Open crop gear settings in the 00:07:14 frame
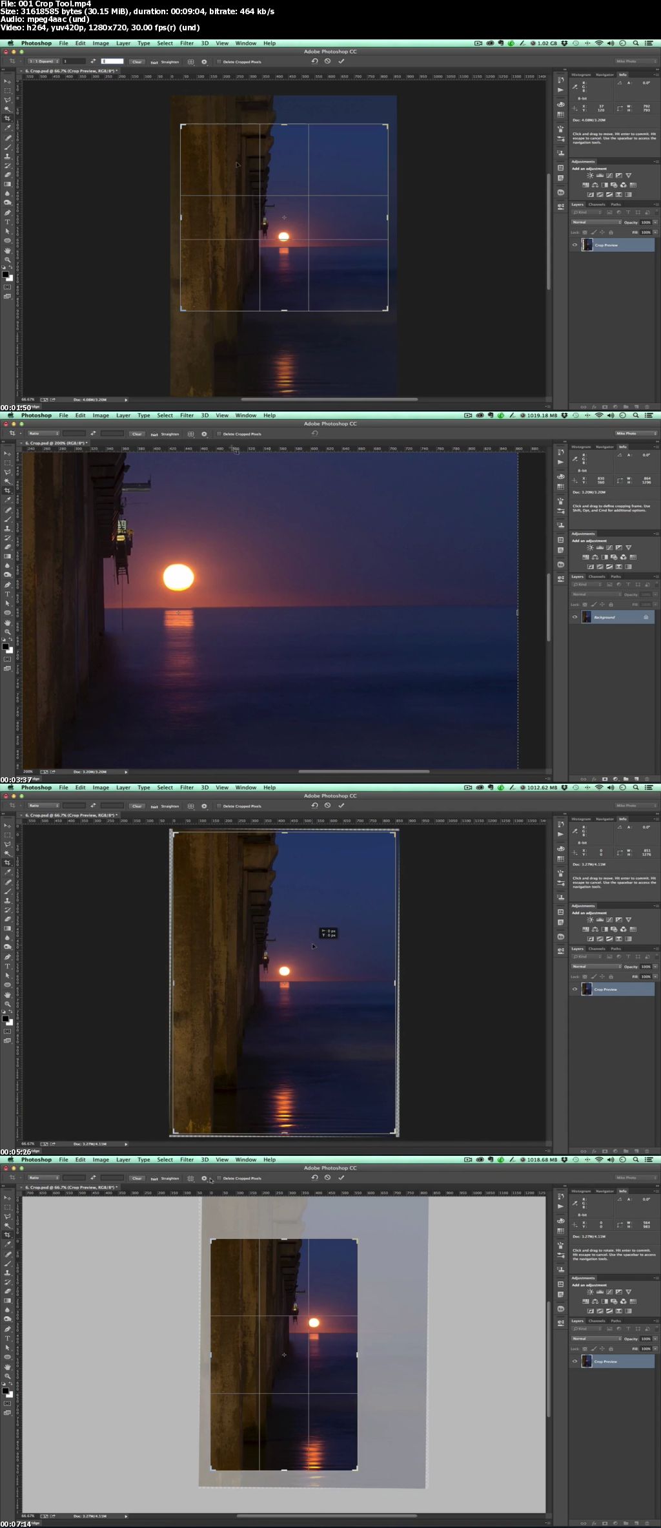The height and width of the screenshot is (1528, 661). pyautogui.click(x=204, y=1178)
